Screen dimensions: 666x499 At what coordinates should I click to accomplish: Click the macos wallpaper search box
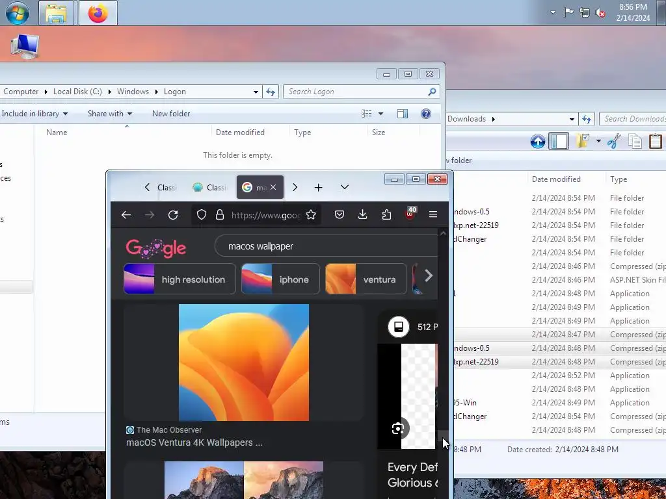327,246
